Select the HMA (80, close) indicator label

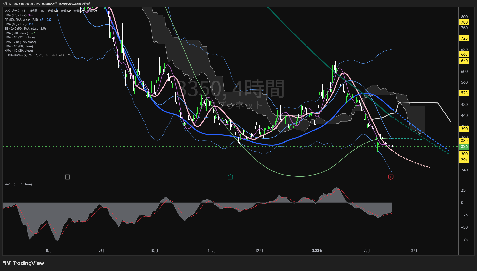coord(16,24)
